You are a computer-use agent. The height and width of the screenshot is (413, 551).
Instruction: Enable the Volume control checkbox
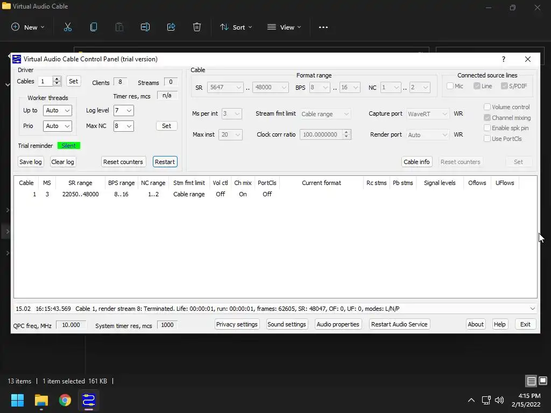[487, 107]
